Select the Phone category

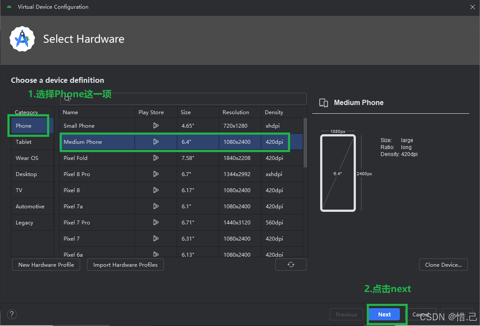point(32,126)
